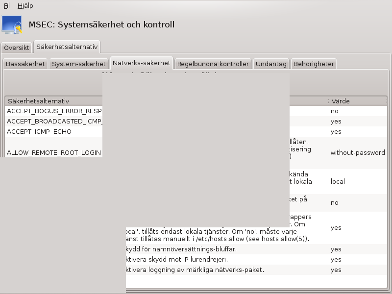Viewport: 392px width, 294px height.
Task: Open the Hjälp menu
Action: tap(25, 6)
